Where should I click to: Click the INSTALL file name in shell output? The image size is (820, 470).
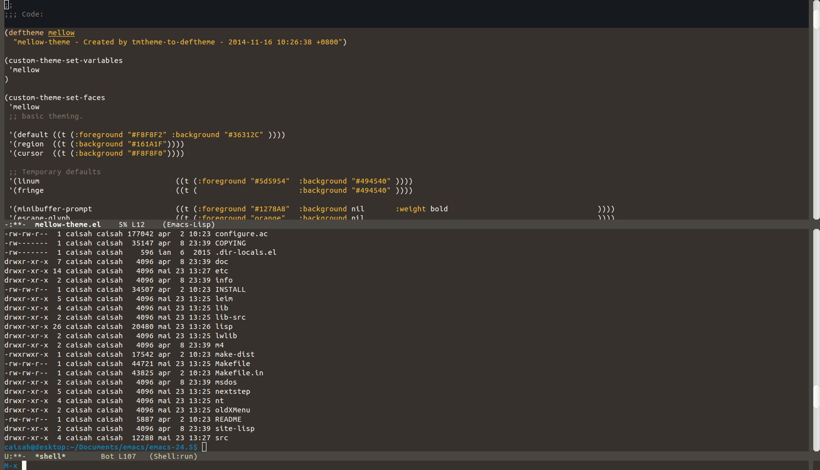pyautogui.click(x=230, y=289)
